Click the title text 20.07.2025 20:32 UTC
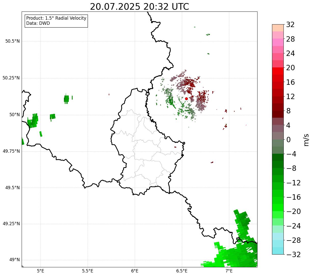 pos(140,7)
